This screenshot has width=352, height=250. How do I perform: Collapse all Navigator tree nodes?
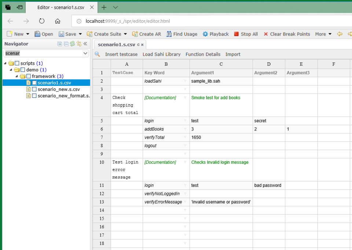pos(66,44)
